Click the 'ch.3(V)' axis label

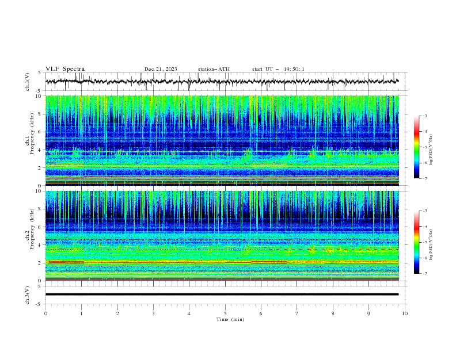28,295
